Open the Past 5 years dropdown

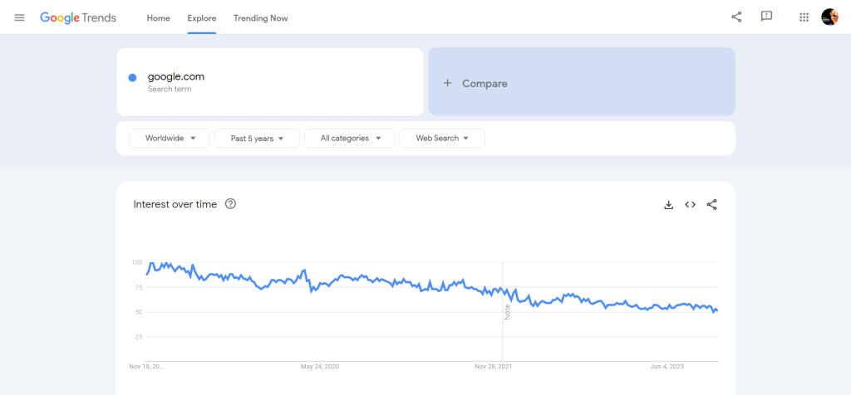[257, 139]
